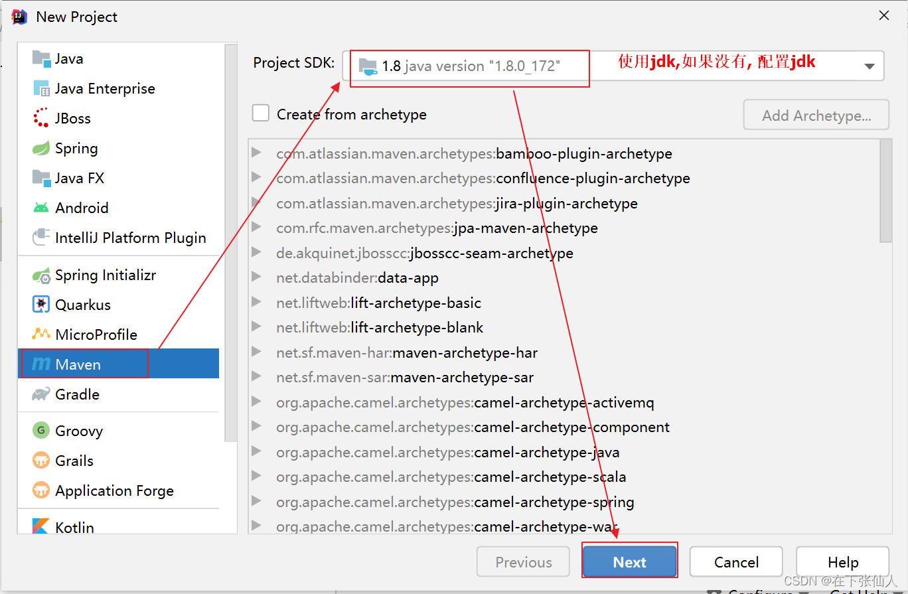Expand bamboo-plugin-archetype entry

coord(257,153)
